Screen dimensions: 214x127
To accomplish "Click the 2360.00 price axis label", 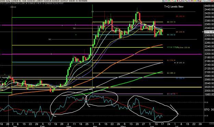I will point(209,24).
